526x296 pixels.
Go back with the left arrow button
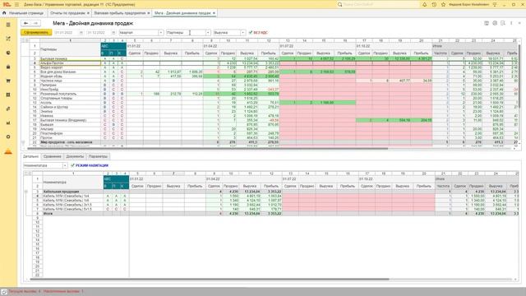(x=25, y=23)
